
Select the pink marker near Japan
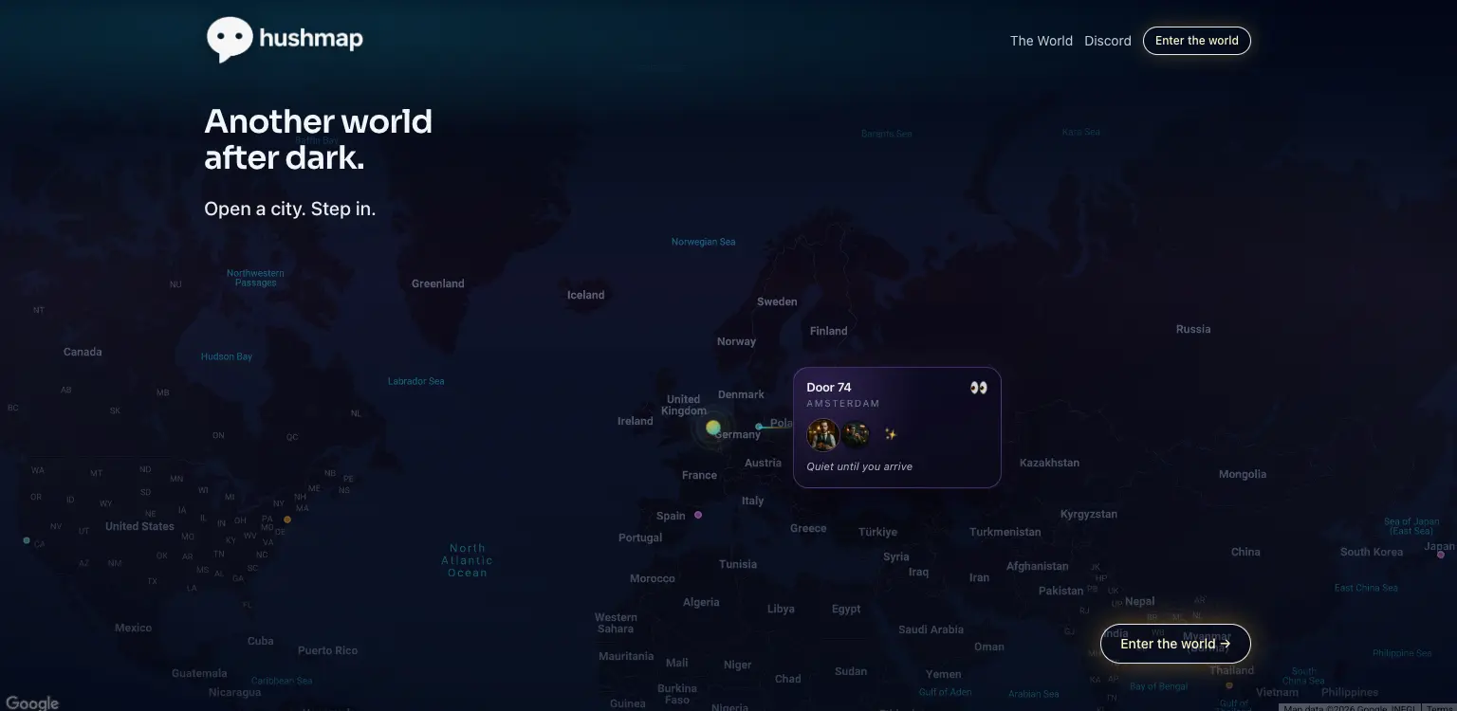(1441, 555)
